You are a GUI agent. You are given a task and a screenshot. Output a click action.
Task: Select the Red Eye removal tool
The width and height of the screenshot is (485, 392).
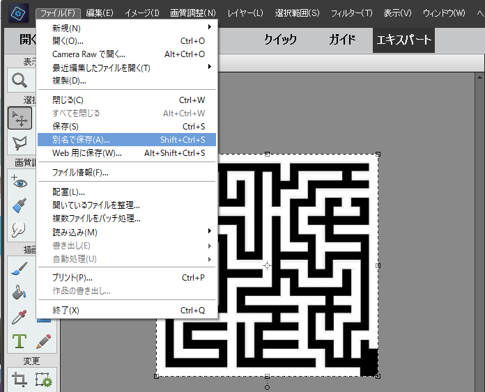coord(20,182)
